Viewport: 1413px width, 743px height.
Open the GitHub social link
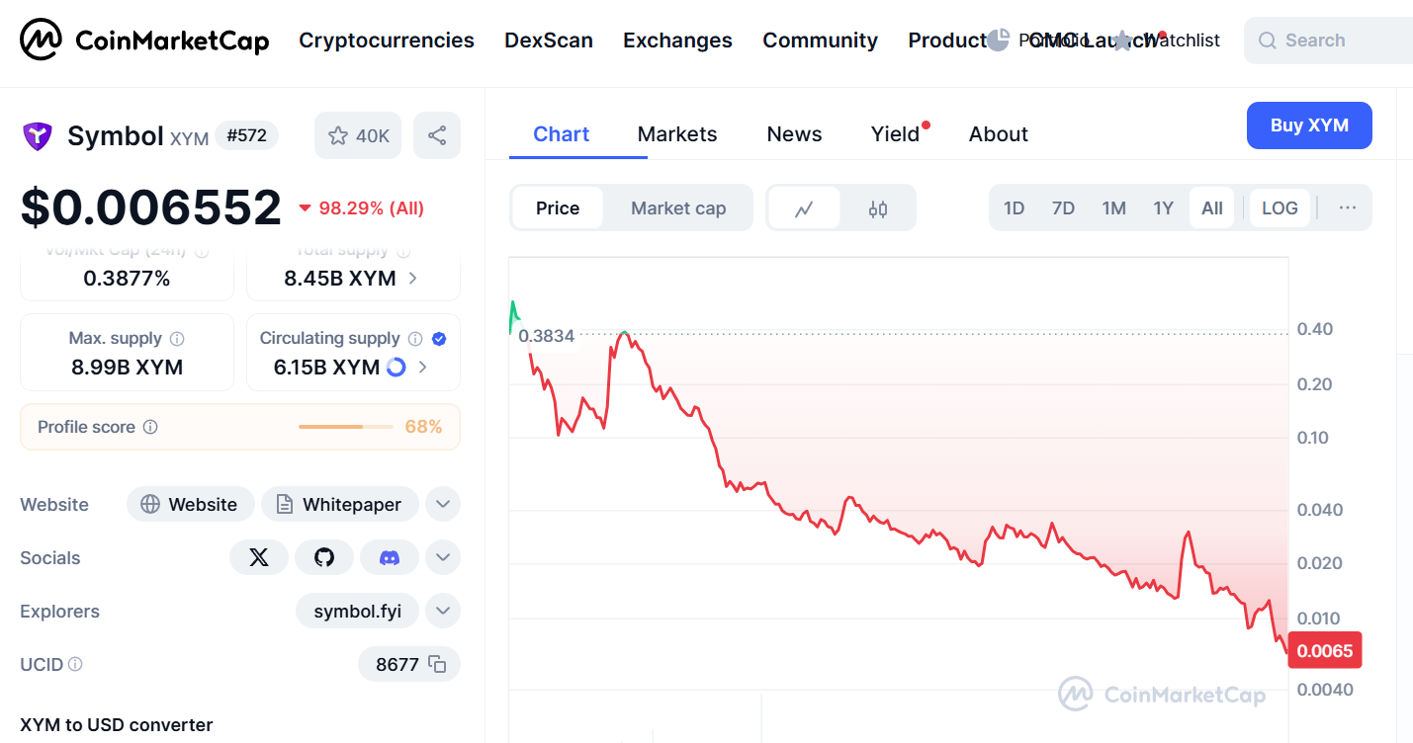324,558
